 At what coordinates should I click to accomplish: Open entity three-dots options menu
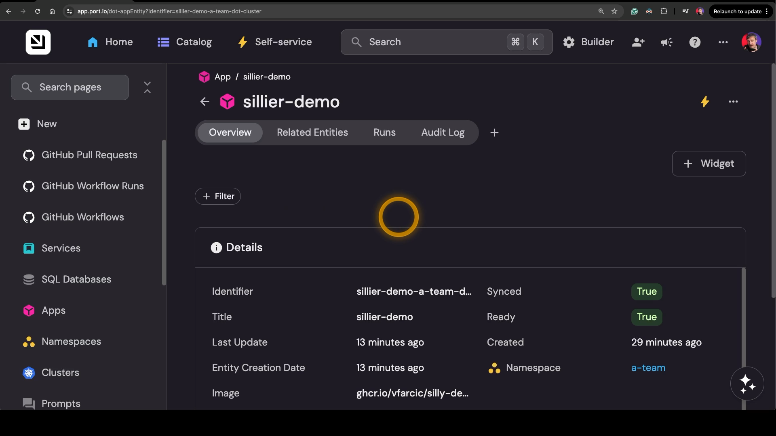(x=733, y=102)
